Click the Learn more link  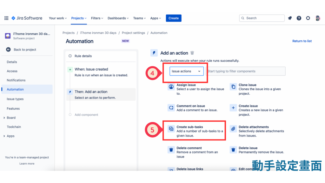pyautogui.click(x=27, y=164)
